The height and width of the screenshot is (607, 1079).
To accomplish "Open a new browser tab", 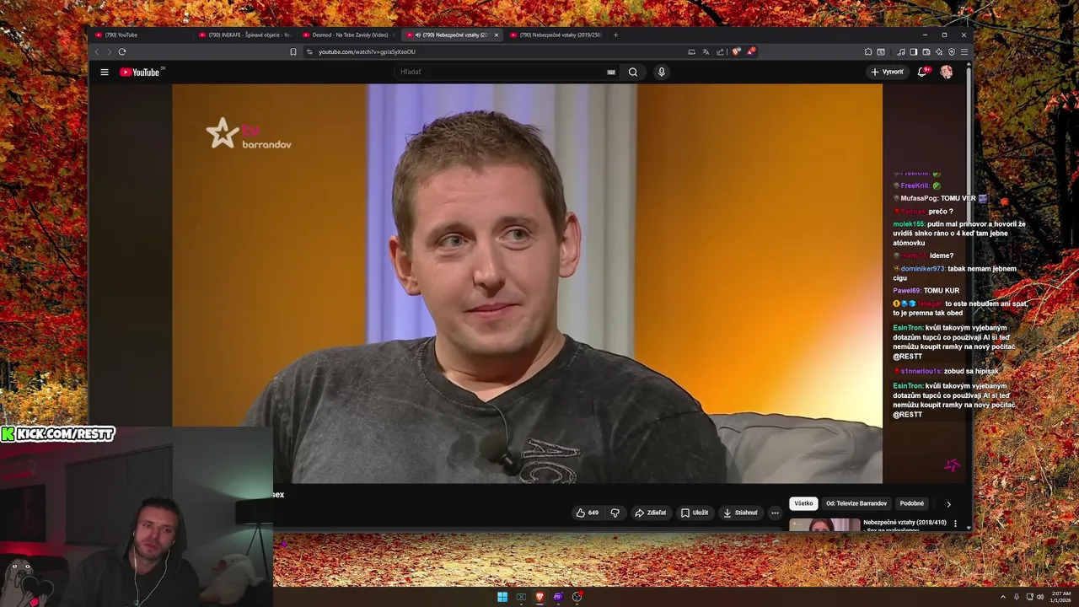I will pos(615,35).
